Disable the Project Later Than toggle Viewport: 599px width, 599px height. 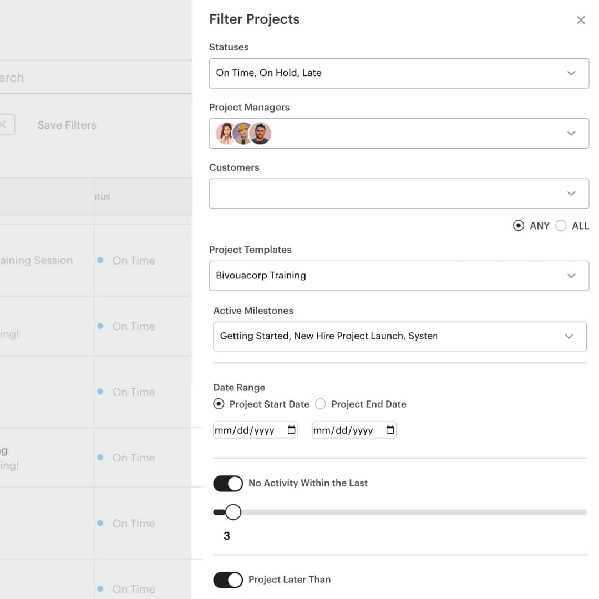pyautogui.click(x=228, y=580)
